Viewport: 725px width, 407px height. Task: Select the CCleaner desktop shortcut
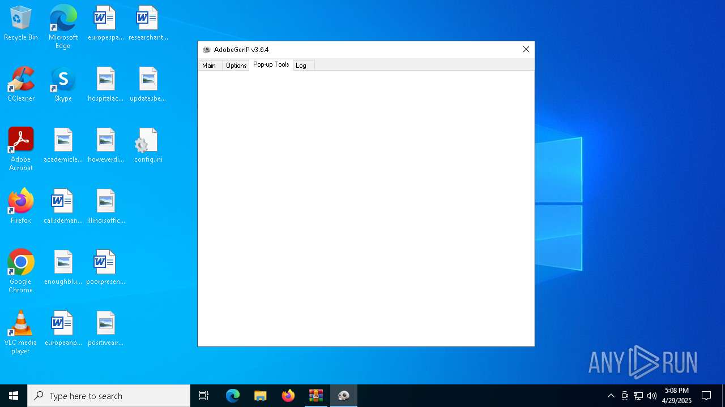pyautogui.click(x=21, y=85)
